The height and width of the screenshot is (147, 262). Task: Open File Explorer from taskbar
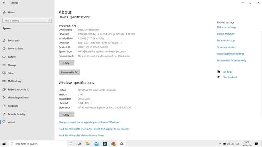[88, 144]
